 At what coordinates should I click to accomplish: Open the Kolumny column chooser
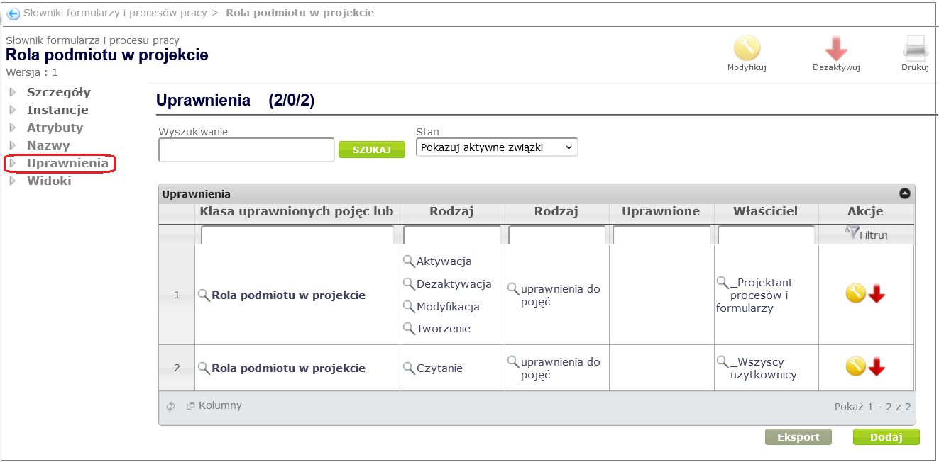214,406
